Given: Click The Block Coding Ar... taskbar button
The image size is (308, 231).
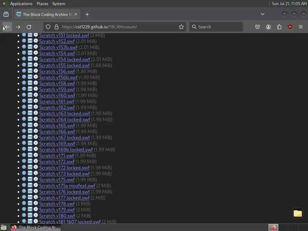Looking at the screenshot, I should click(x=35, y=227).
